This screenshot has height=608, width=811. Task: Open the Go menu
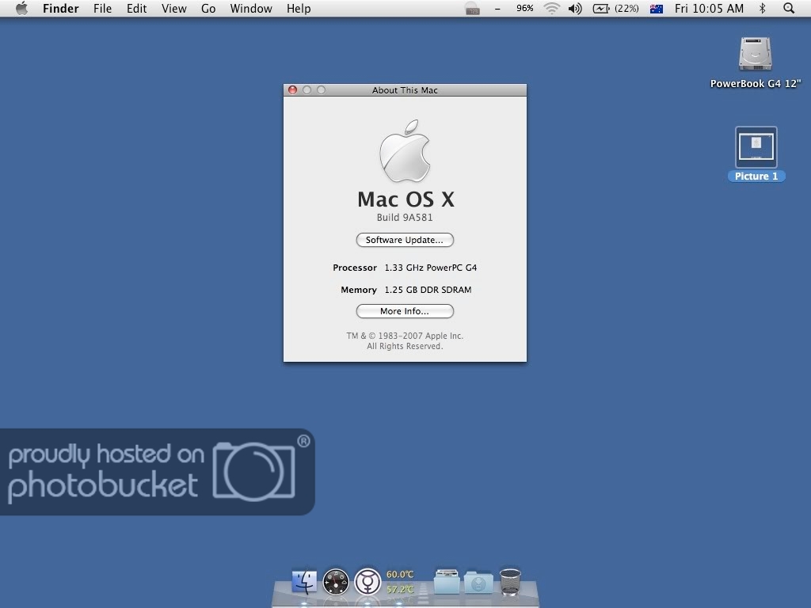(208, 8)
